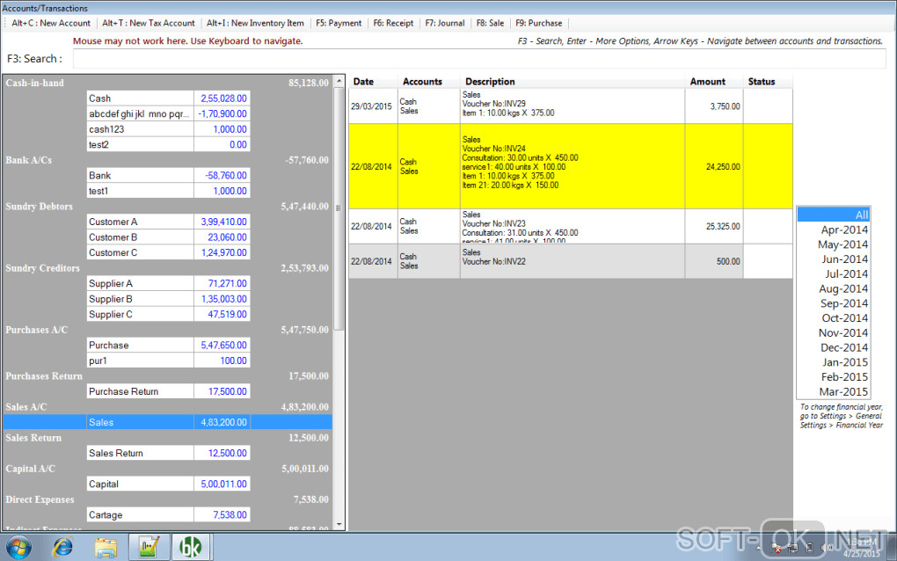Filter transactions by Aug-2014
The width and height of the screenshot is (897, 561).
tap(834, 288)
